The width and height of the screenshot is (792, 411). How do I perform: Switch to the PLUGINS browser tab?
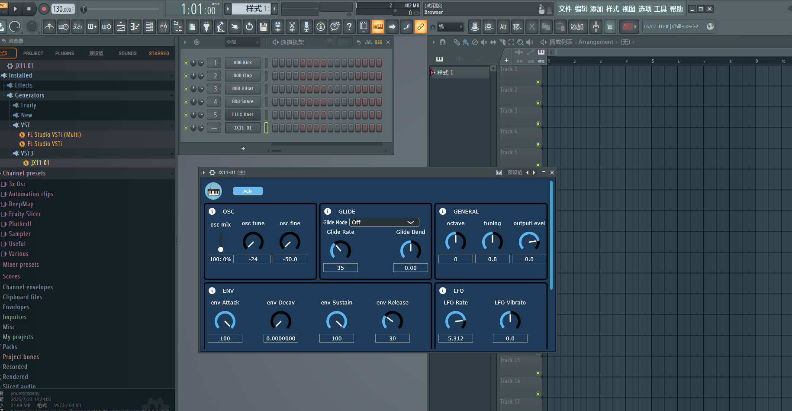64,53
